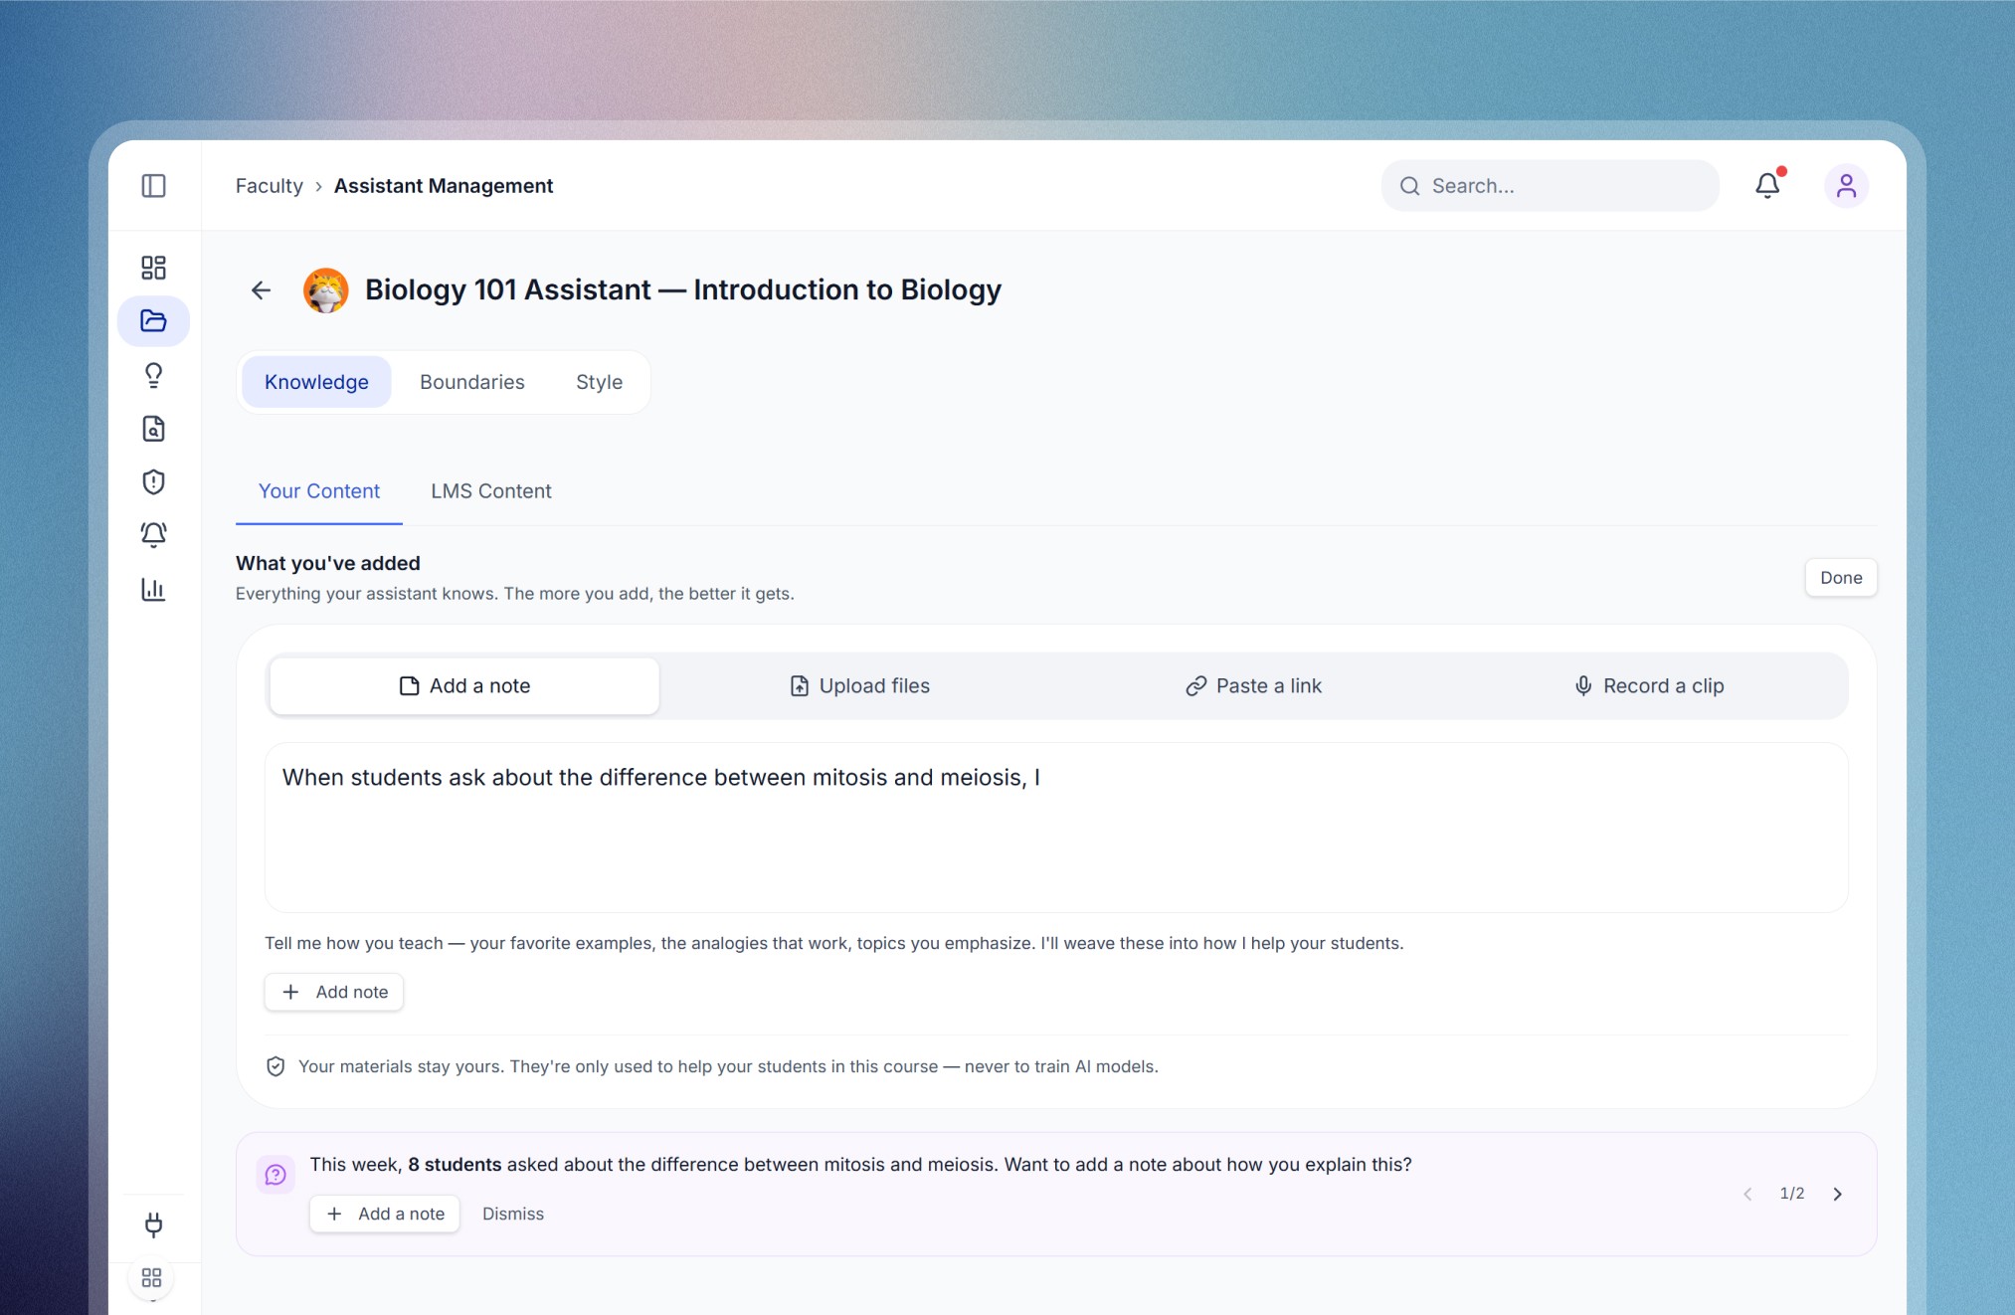
Task: Open the privacy shield section in the sidebar
Action: pyautogui.click(x=153, y=481)
